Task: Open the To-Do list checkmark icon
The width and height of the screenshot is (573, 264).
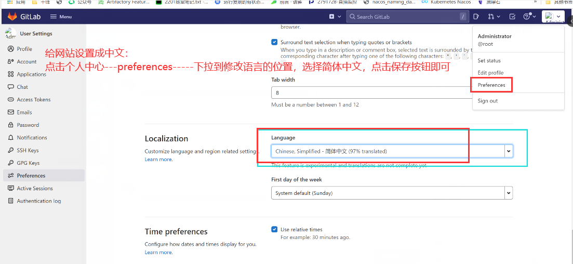Action: [x=512, y=17]
